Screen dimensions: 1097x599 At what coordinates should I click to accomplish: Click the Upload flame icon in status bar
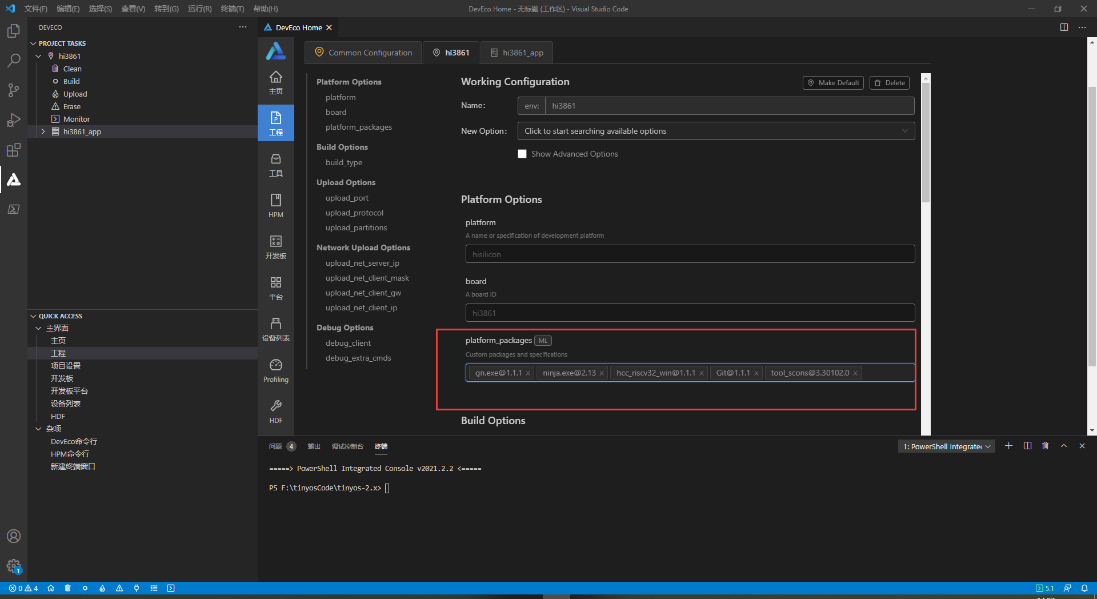pyautogui.click(x=102, y=588)
